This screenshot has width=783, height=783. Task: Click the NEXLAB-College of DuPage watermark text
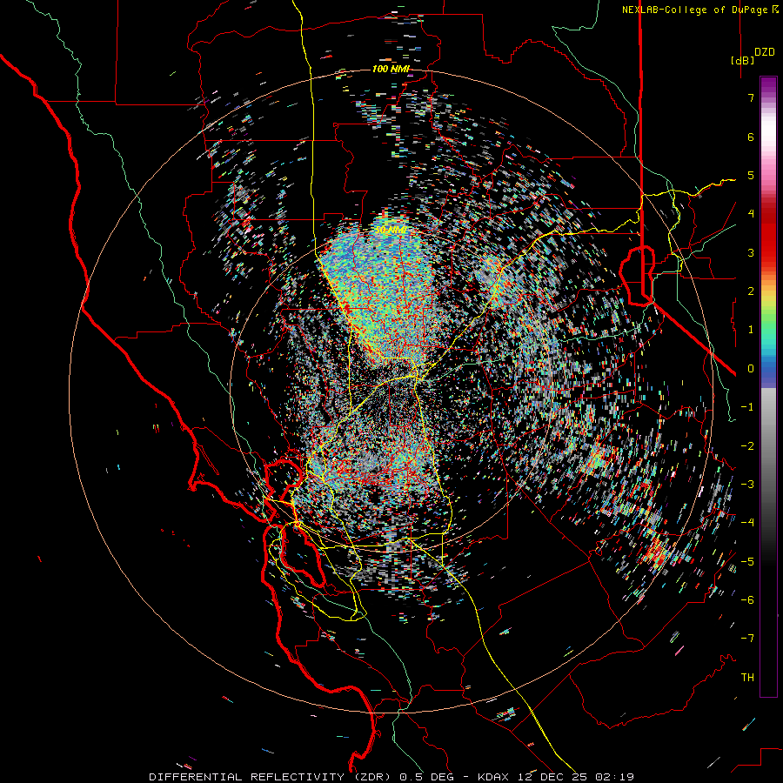pos(694,10)
